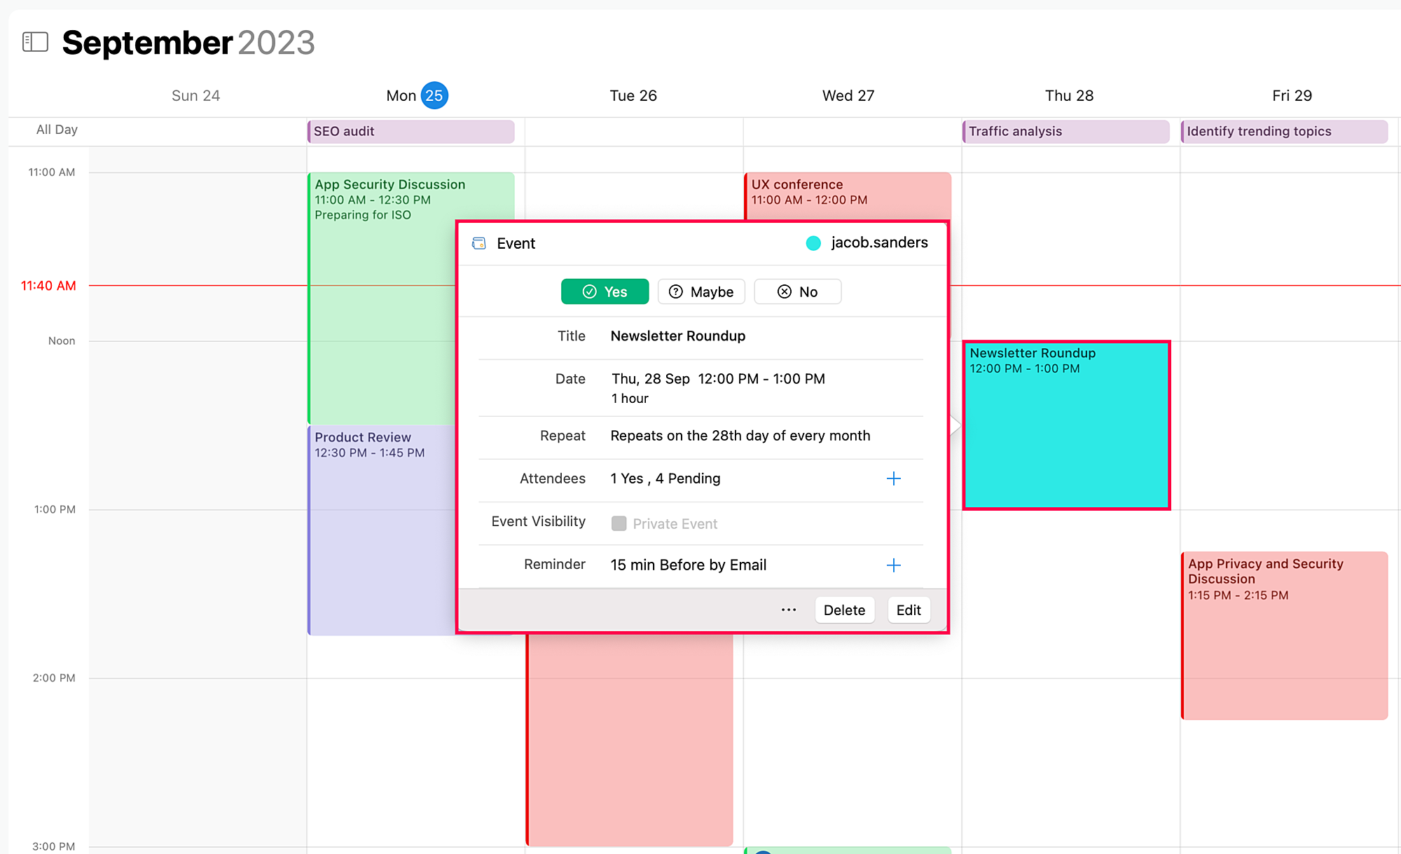This screenshot has width=1401, height=854.
Task: Open App Privacy and Security Discussion event
Action: pyautogui.click(x=1284, y=634)
